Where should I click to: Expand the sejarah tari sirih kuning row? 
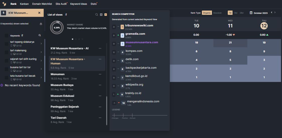41,61
